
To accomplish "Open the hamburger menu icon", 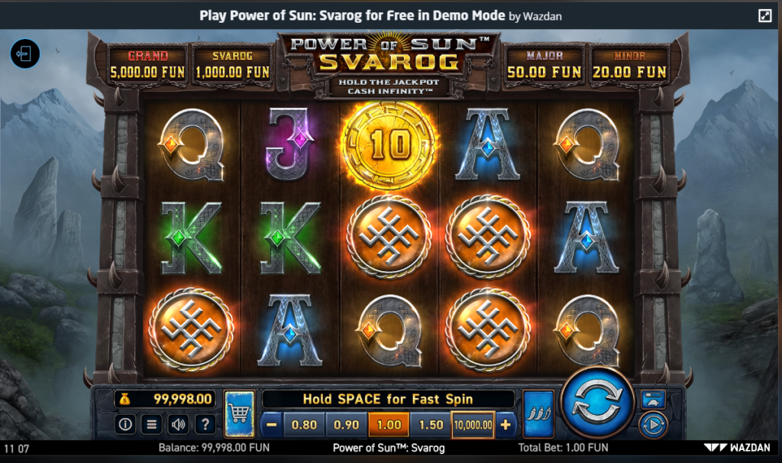I will (x=152, y=425).
